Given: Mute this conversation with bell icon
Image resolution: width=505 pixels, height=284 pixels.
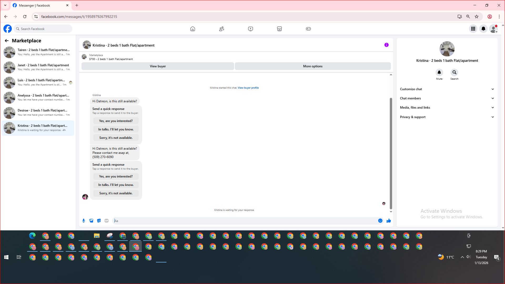Looking at the screenshot, I should coord(439,72).
